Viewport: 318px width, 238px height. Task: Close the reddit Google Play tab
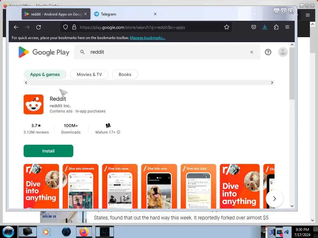(85, 14)
